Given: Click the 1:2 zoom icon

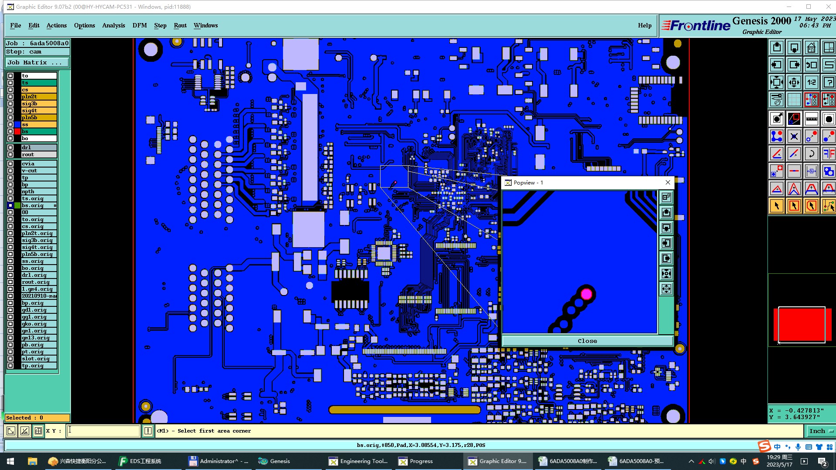Looking at the screenshot, I should click(x=811, y=82).
